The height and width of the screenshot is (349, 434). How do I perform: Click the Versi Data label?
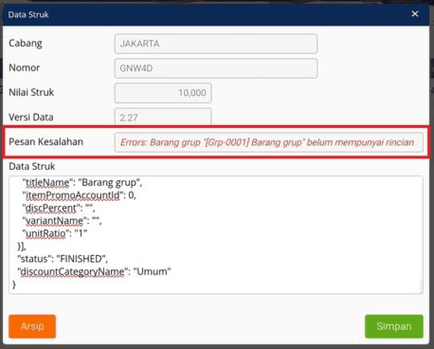31,117
